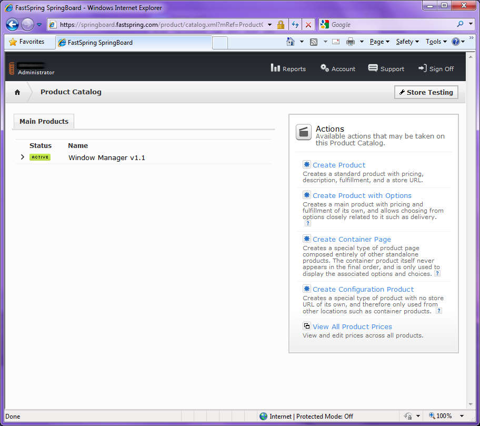Open the Page menu

[x=379, y=42]
